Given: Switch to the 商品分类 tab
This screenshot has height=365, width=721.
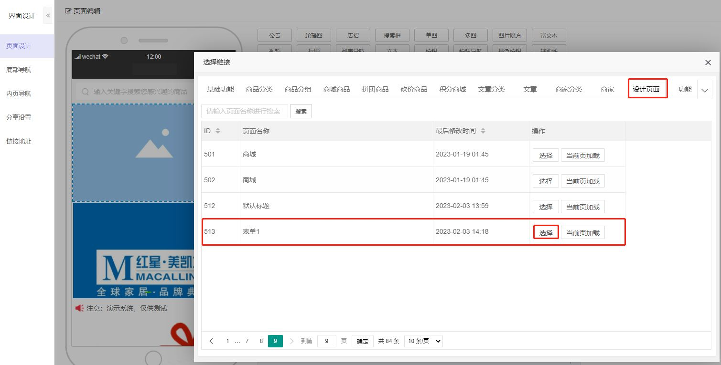Looking at the screenshot, I should pyautogui.click(x=259, y=89).
